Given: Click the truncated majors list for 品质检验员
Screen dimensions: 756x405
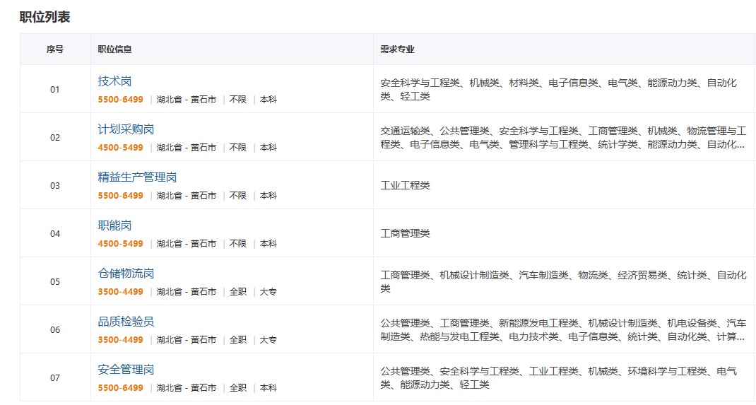Looking at the screenshot, I should (562, 329).
